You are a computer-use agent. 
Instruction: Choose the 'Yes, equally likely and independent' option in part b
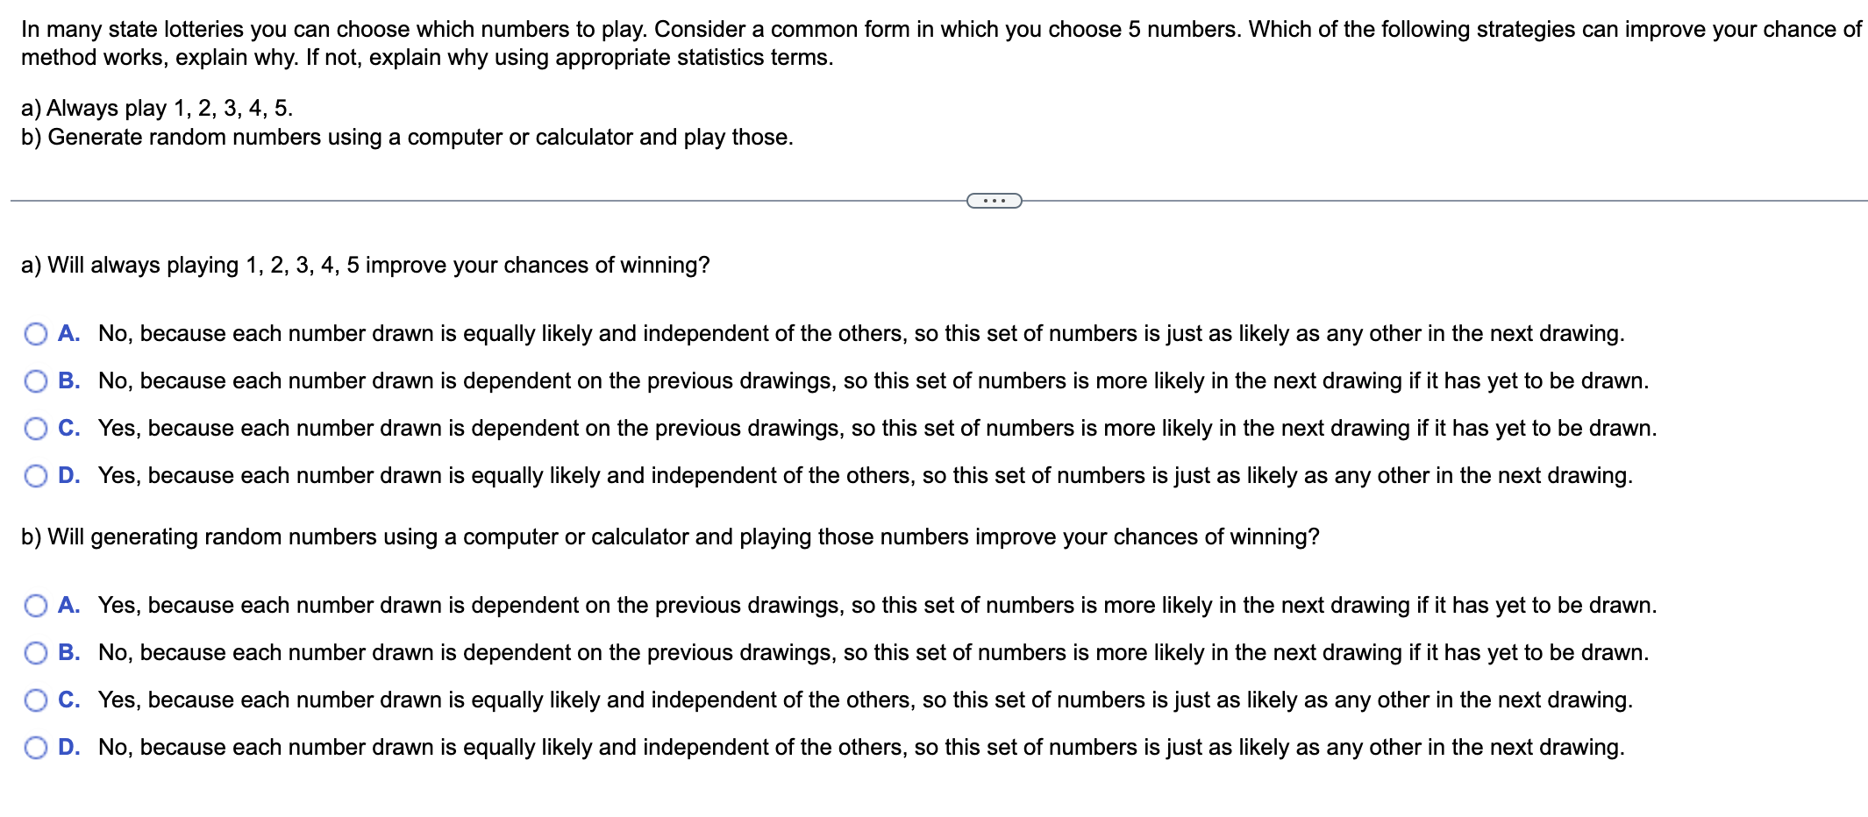point(34,700)
